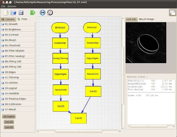The image size is (177, 137).
Task: Click the Thin-Analog execute time row
Action: (x=150, y=90)
